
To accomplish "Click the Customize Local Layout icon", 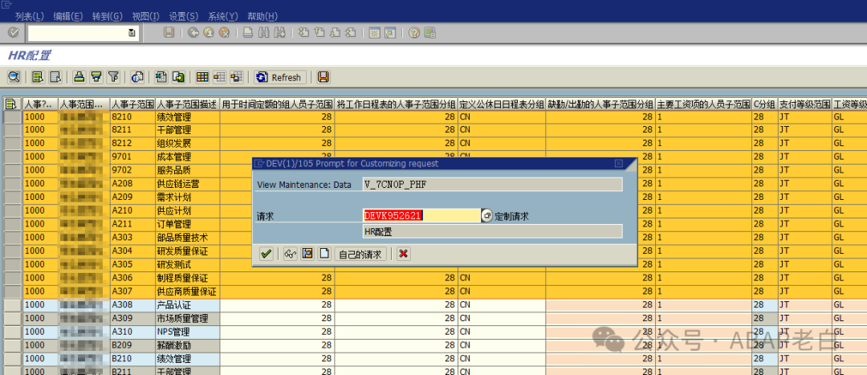I will click(429, 33).
